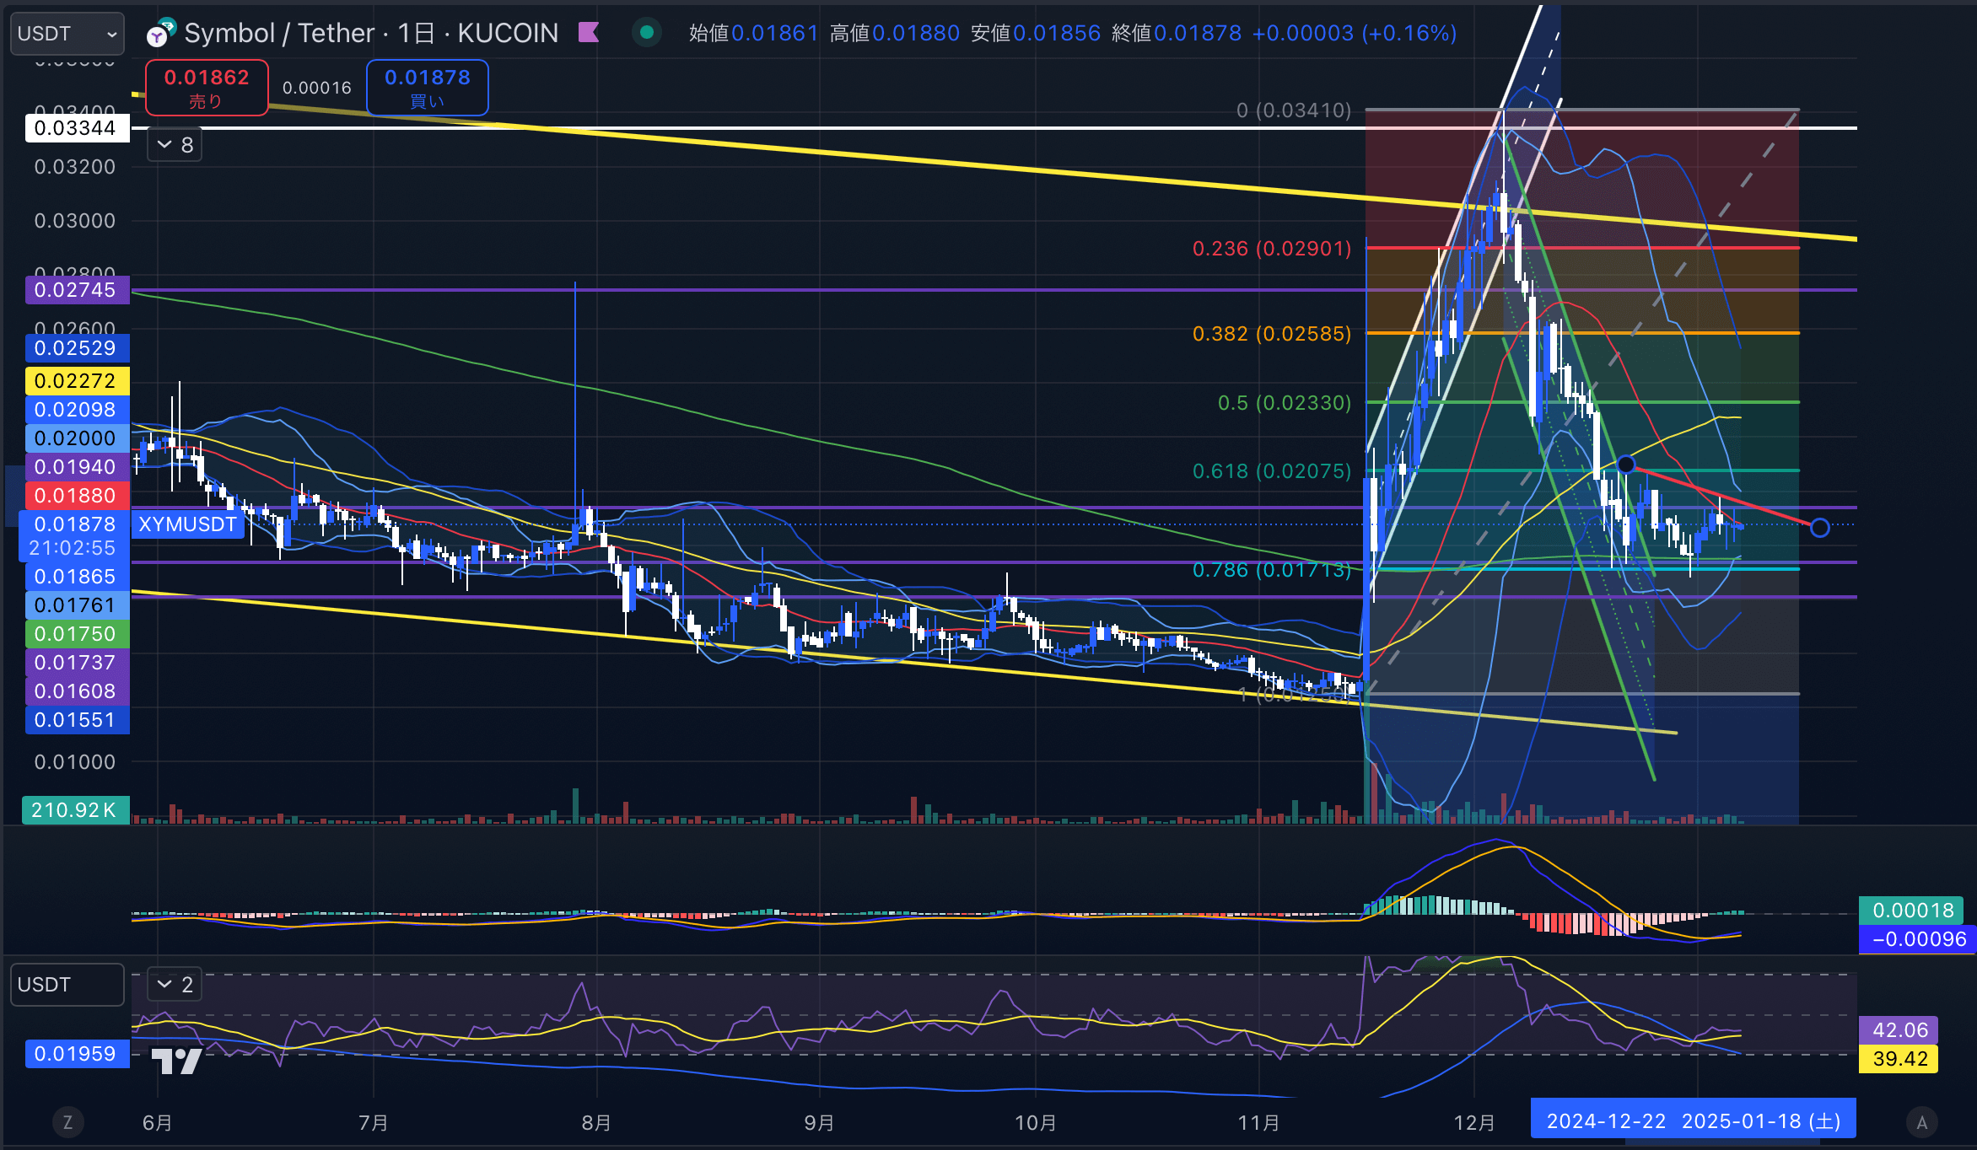
Task: Click the 0.02745 purple price label
Action: click(x=77, y=290)
